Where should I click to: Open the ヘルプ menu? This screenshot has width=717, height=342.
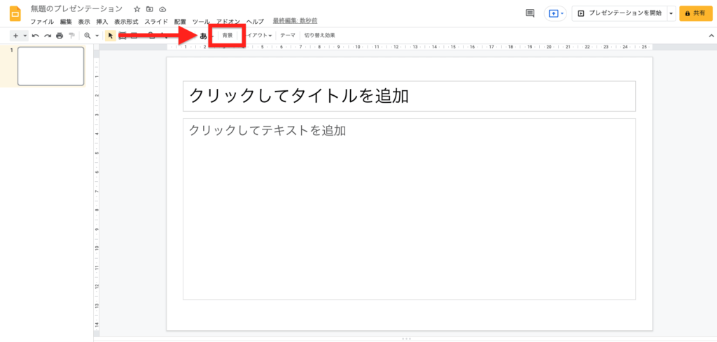[255, 22]
